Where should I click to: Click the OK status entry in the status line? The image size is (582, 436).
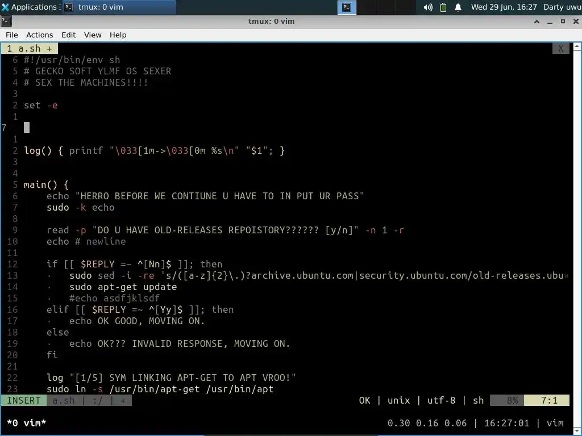click(364, 400)
